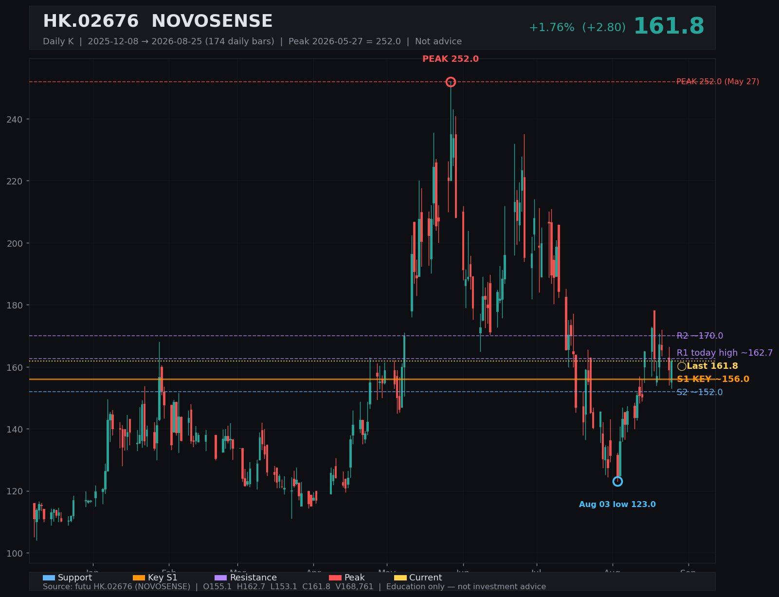This screenshot has width=779, height=597.
Task: Click the 'S2 ~152.0' support label
Action: [700, 392]
